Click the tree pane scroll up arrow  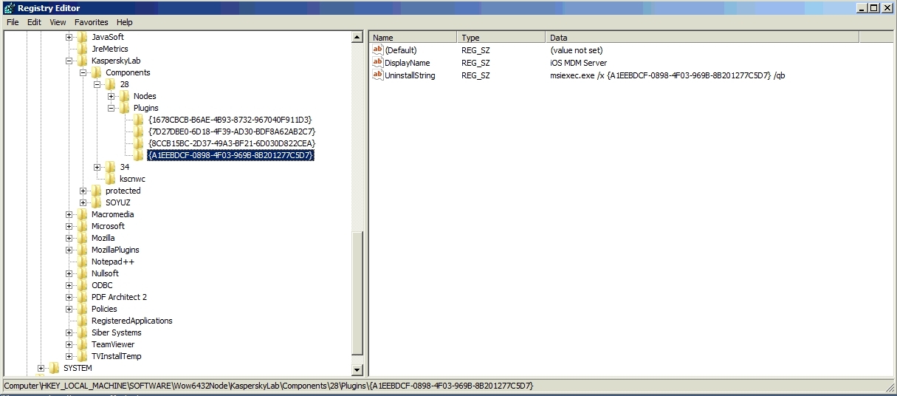358,38
